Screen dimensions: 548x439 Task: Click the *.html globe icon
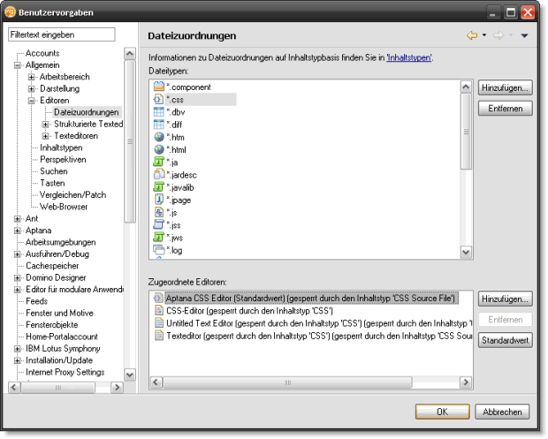point(159,149)
